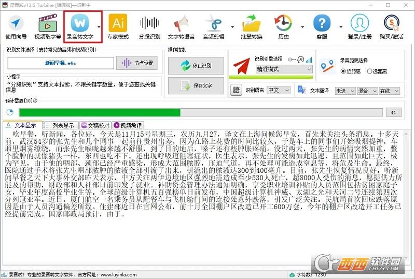The image size is (415, 279).
Task: Switch to 列表显示 tab
Action: (60, 125)
